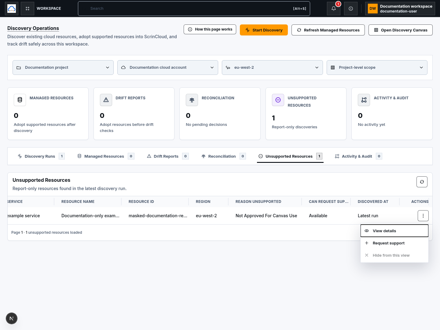The height and width of the screenshot is (330, 440).
Task: Choose View details from the menu
Action: pos(394,231)
